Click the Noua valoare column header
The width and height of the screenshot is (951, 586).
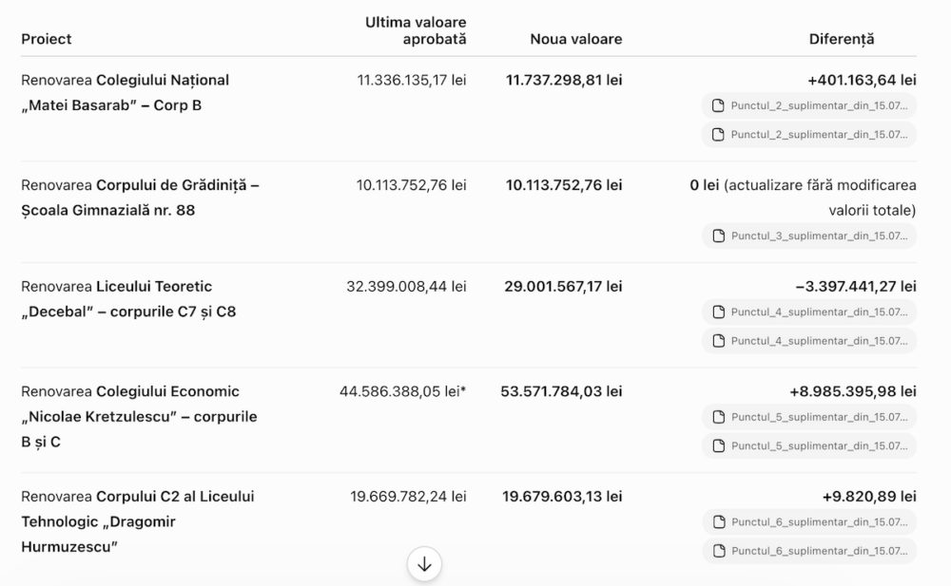click(x=575, y=39)
